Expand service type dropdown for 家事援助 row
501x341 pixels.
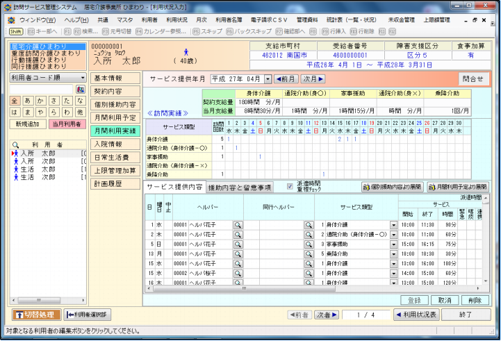(x=393, y=244)
